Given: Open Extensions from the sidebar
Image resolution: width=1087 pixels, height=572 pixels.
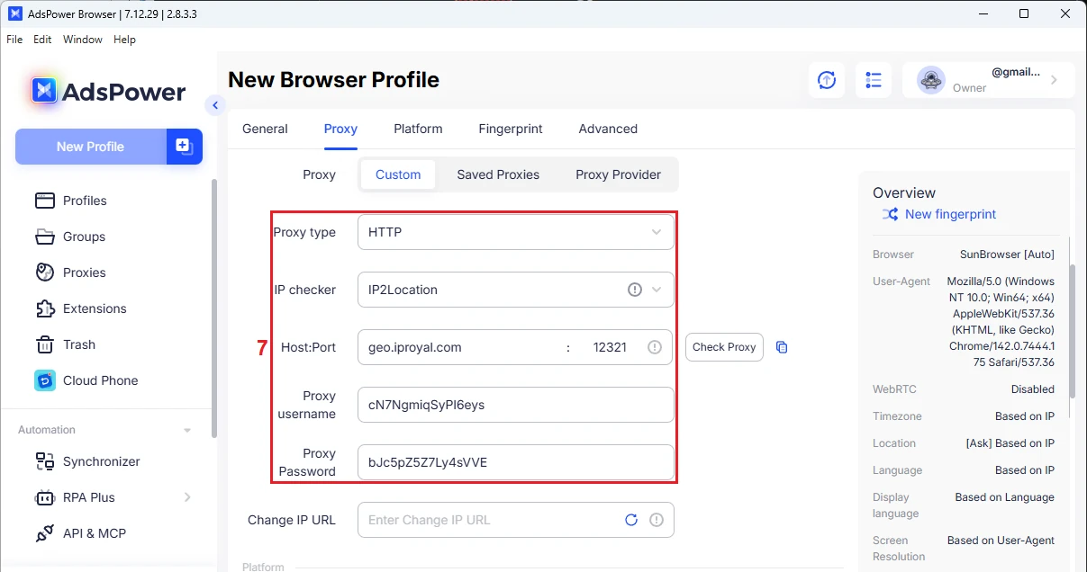Looking at the screenshot, I should (95, 308).
